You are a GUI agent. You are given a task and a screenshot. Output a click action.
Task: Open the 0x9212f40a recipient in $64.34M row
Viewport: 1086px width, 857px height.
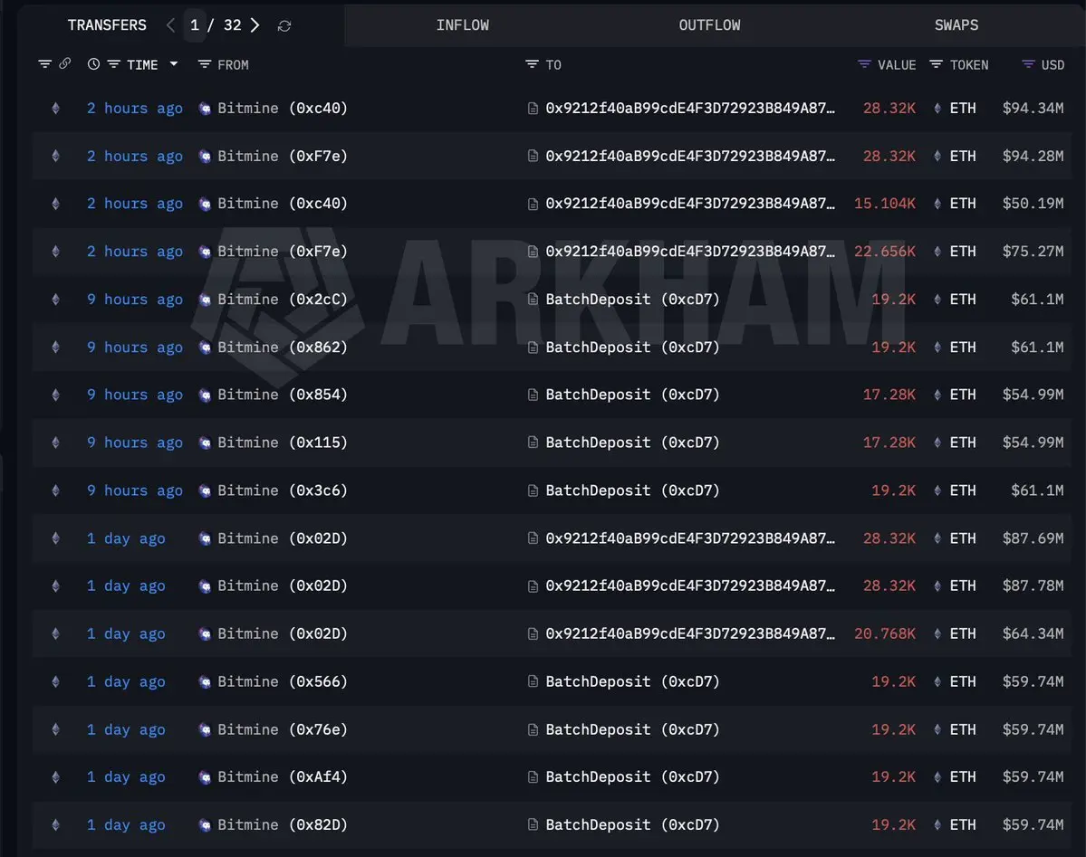click(690, 633)
